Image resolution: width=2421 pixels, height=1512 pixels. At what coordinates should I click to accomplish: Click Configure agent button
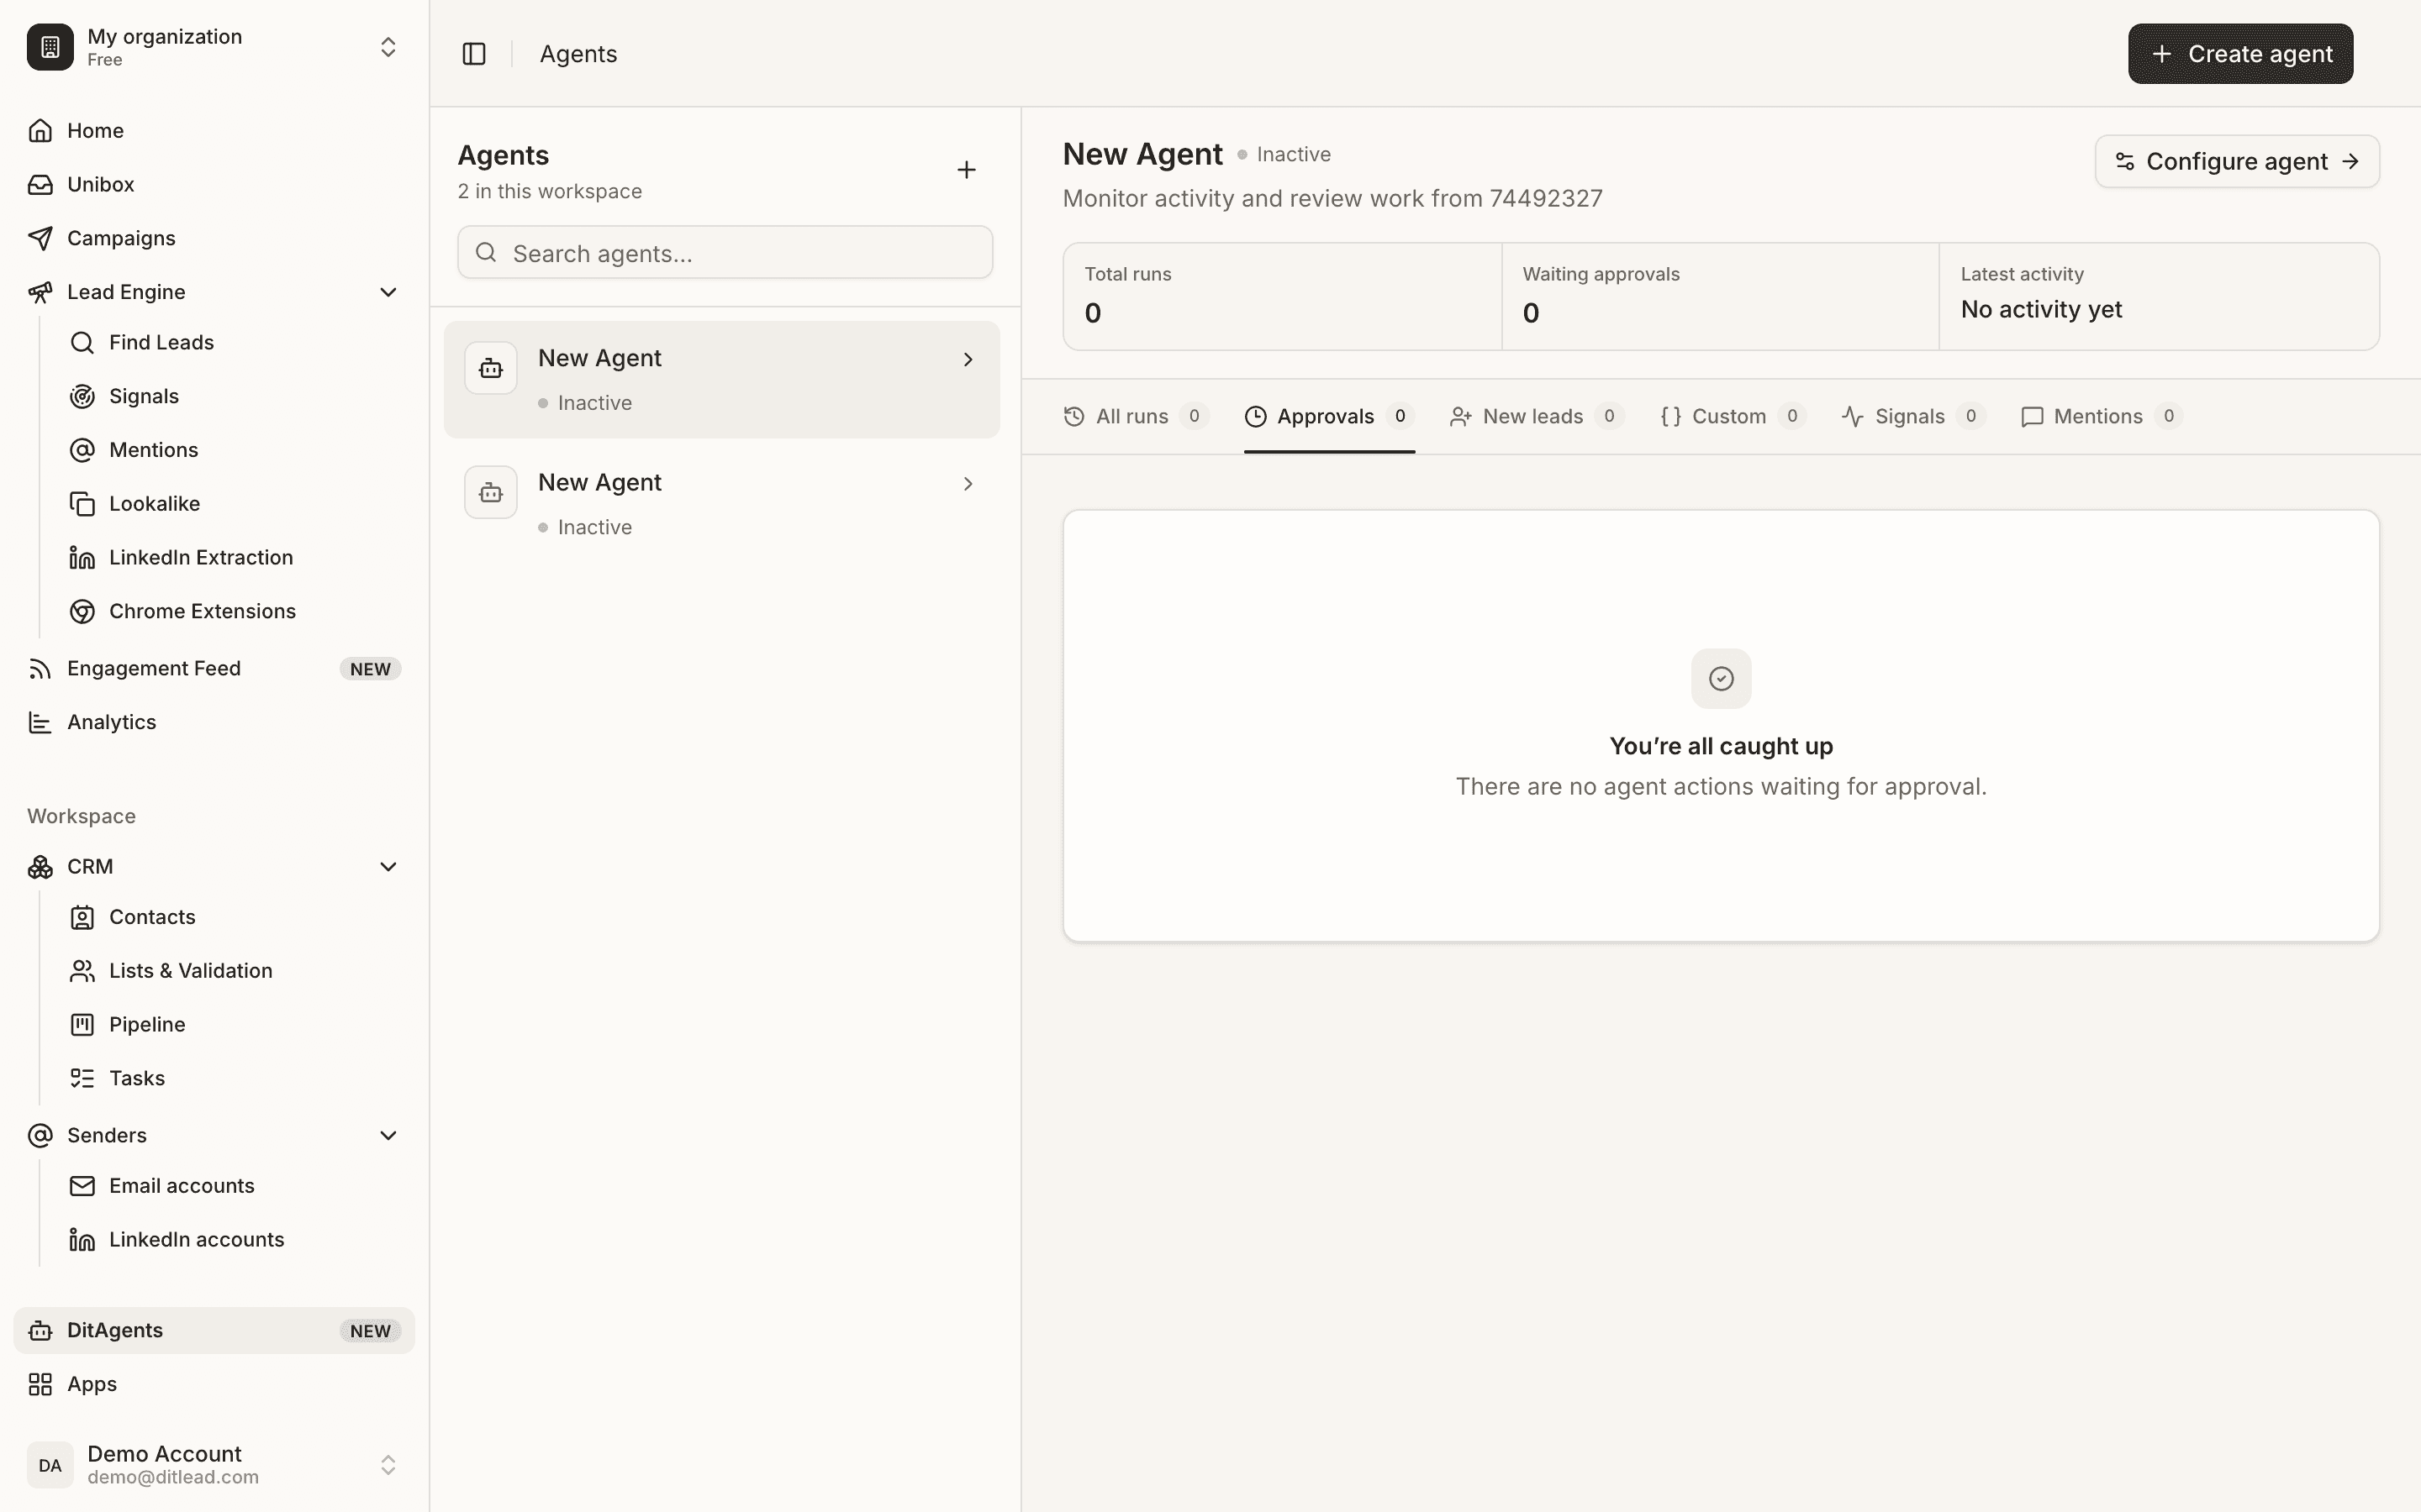tap(2237, 162)
